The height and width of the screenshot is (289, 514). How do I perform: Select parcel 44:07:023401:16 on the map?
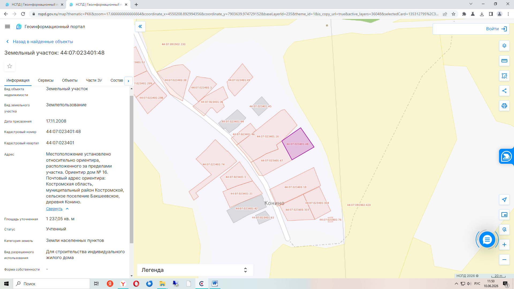tap(268, 136)
